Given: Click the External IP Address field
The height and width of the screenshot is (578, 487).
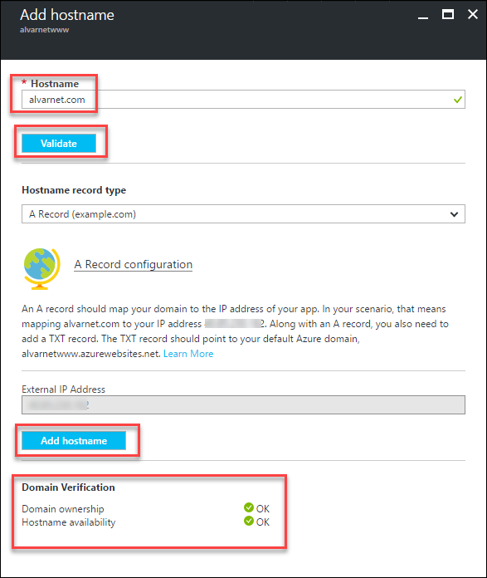Looking at the screenshot, I should click(x=243, y=404).
